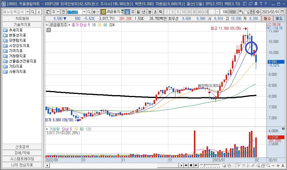This screenshot has width=287, height=170.
Task: Click the stock code field 175330
Action: pos(75,12)
